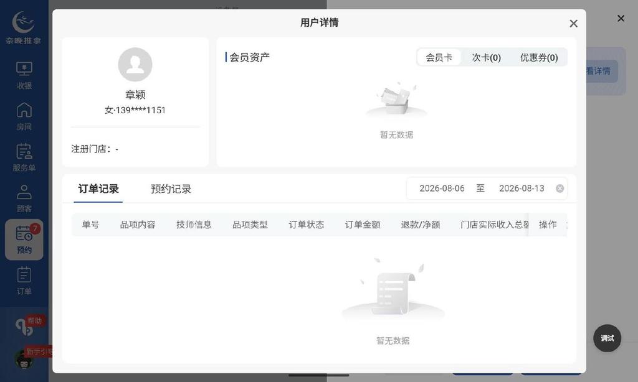Click the user avatar at the sidebar bottom
Viewport: 638px width, 382px height.
pos(24,360)
